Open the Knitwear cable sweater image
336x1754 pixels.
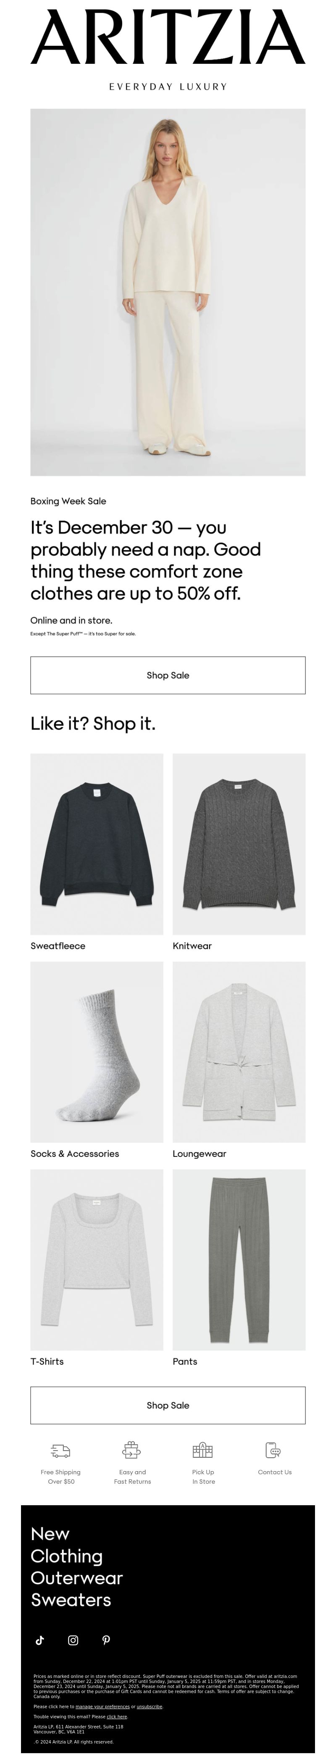click(239, 844)
